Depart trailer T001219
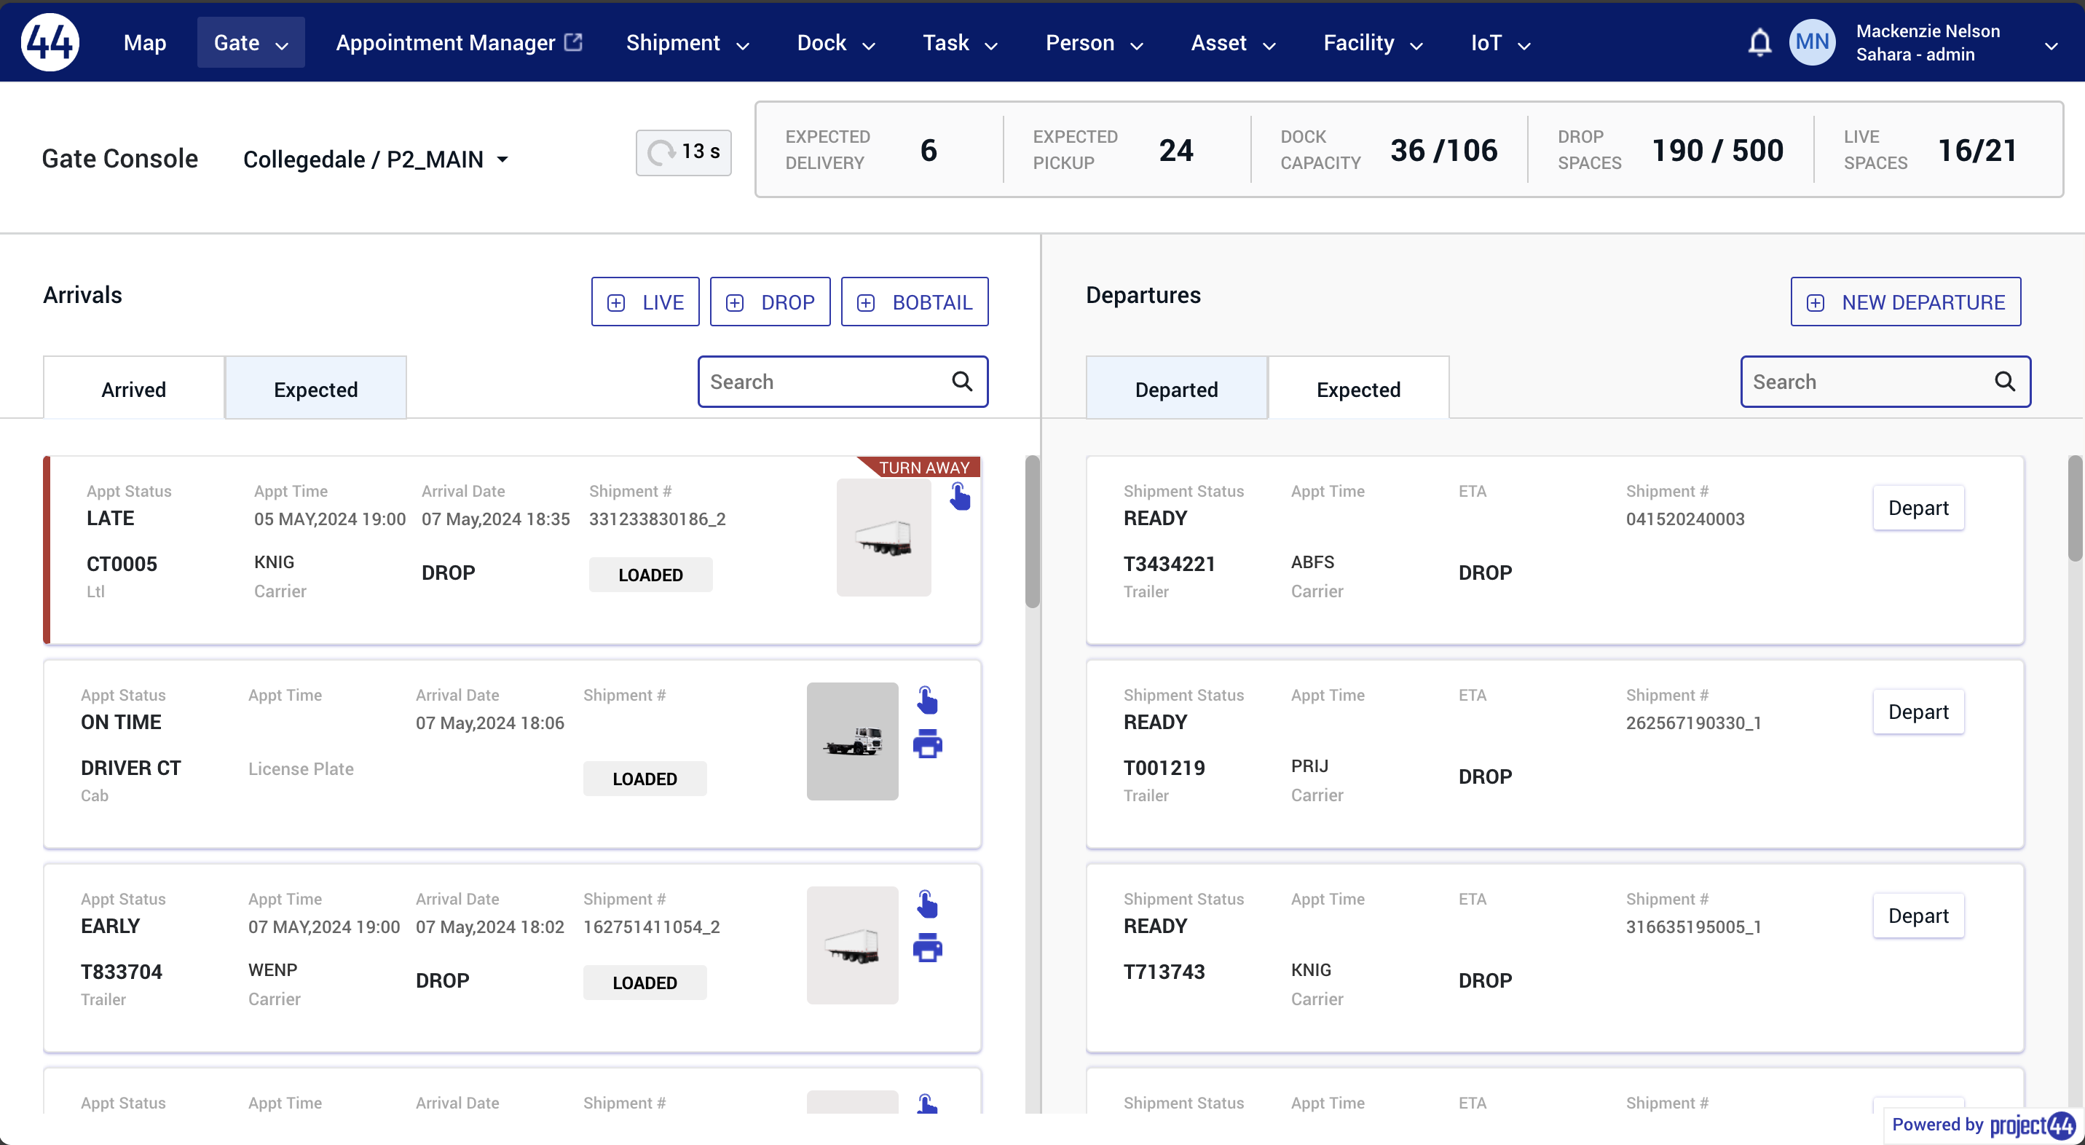The height and width of the screenshot is (1145, 2085). pyautogui.click(x=1918, y=712)
